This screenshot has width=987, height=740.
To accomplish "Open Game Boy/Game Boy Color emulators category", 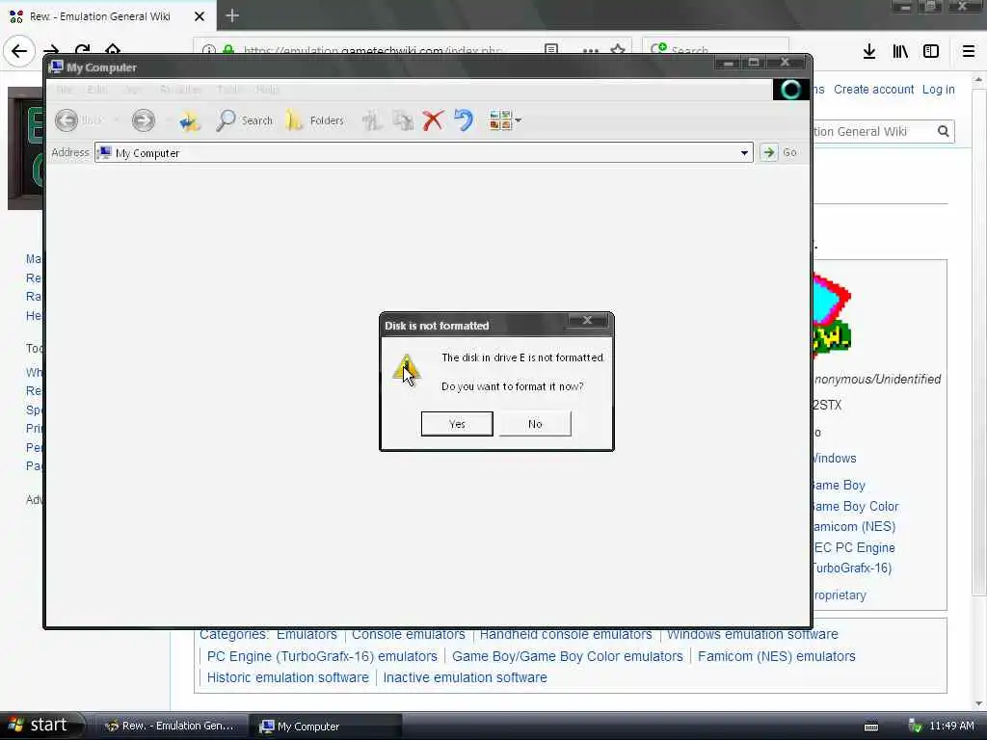I will (567, 656).
